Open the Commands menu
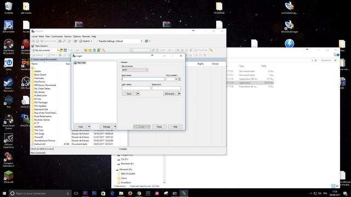The width and height of the screenshot is (351, 197). [57, 37]
